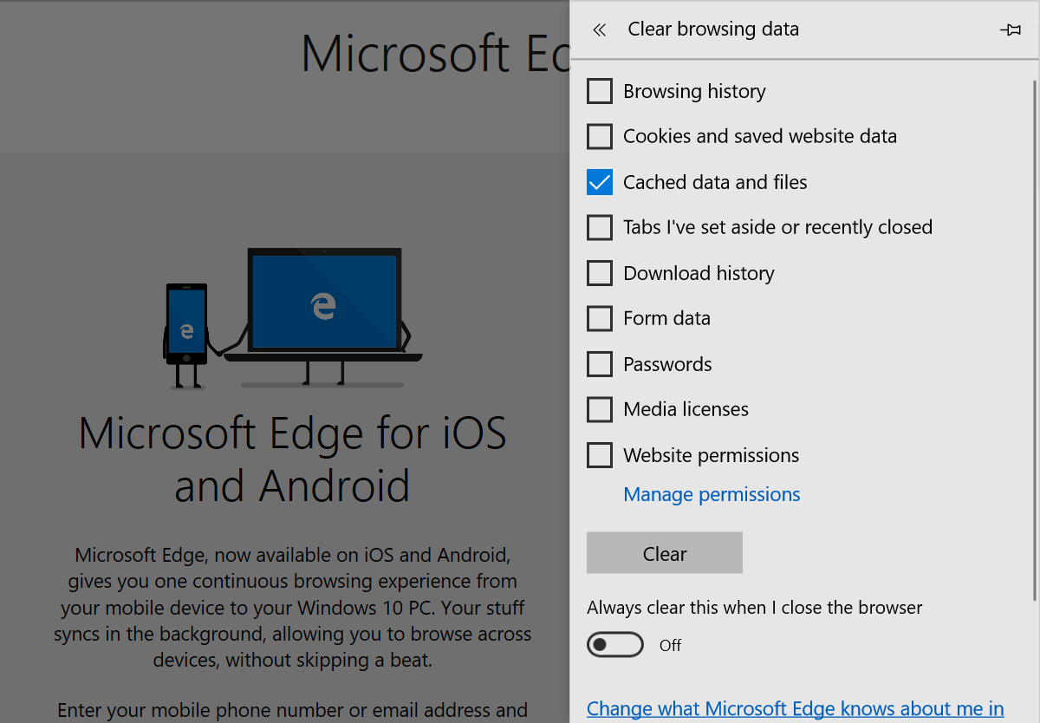Check the Form data option
The width and height of the screenshot is (1040, 723).
click(x=600, y=319)
